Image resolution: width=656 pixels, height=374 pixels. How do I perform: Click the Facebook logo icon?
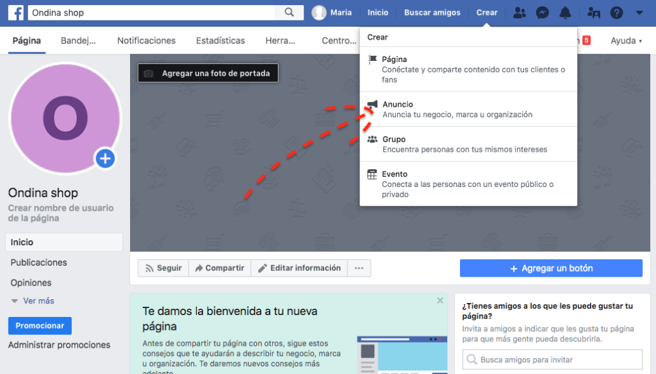click(x=16, y=13)
